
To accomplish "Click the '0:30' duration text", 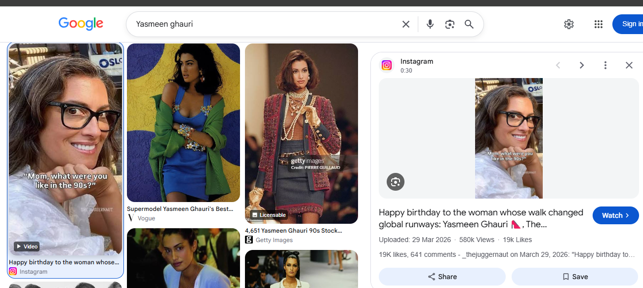I will [x=406, y=71].
